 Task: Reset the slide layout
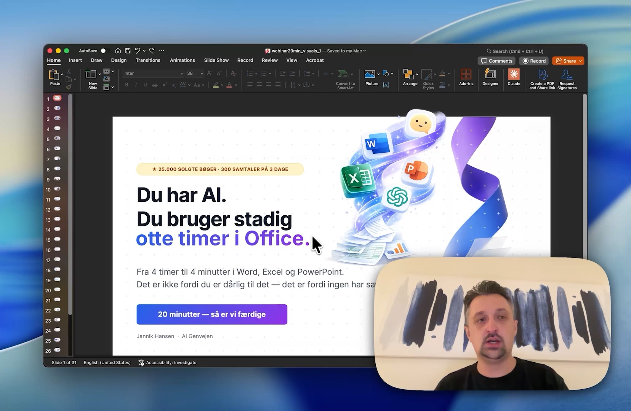click(107, 79)
